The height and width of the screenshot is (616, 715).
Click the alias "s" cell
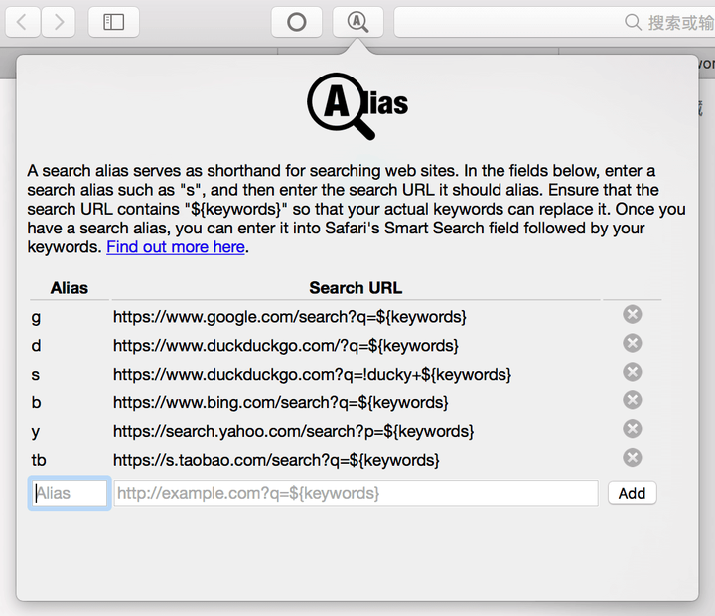pyautogui.click(x=36, y=375)
